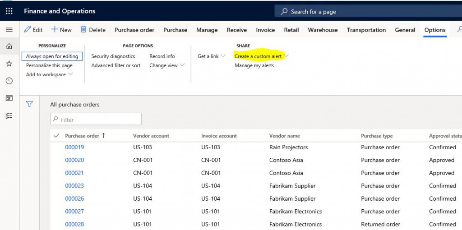Open the app launcher waffle icon
The image size is (462, 230).
(x=9, y=11)
